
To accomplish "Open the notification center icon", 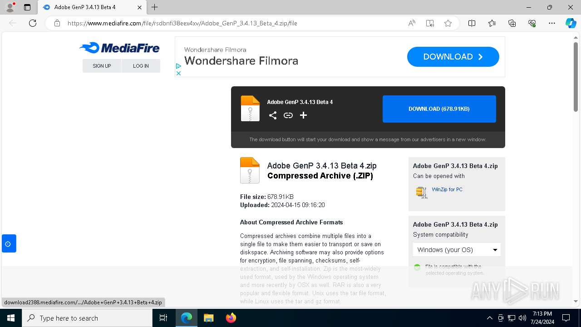I will point(566,318).
